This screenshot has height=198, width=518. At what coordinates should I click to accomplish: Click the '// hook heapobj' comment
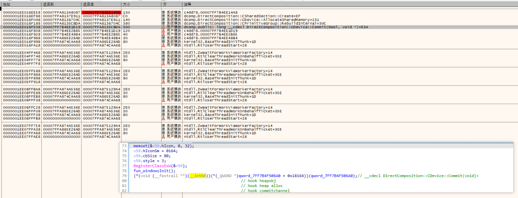click(x=258, y=180)
